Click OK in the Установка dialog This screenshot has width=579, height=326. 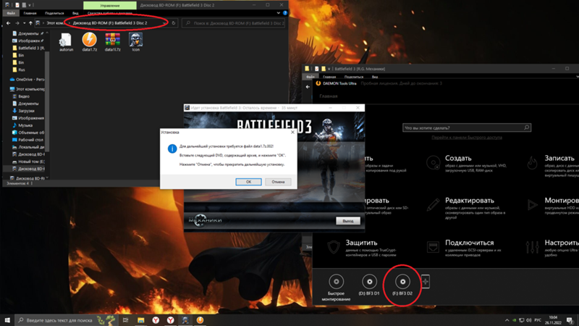tap(248, 182)
